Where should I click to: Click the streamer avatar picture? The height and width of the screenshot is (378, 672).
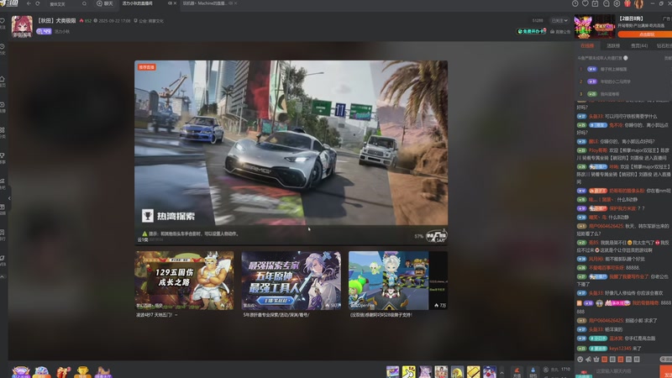22,27
